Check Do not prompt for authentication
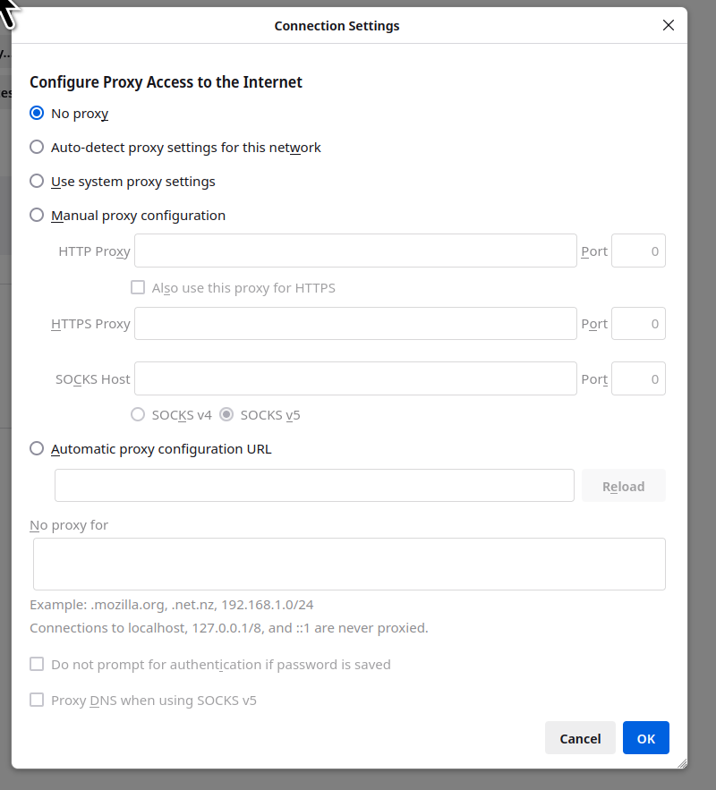 click(37, 665)
